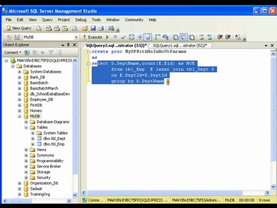This screenshot has width=277, height=208.
Task: Click Disconnect icon in Object Explorer
Action: point(35,53)
